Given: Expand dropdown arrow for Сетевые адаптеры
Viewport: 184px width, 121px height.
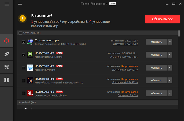Looking at the screenshot, I should tap(170, 42).
